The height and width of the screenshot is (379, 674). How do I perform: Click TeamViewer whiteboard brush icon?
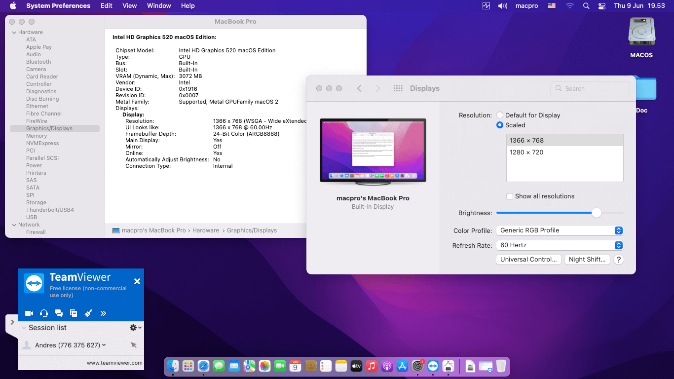coord(88,313)
